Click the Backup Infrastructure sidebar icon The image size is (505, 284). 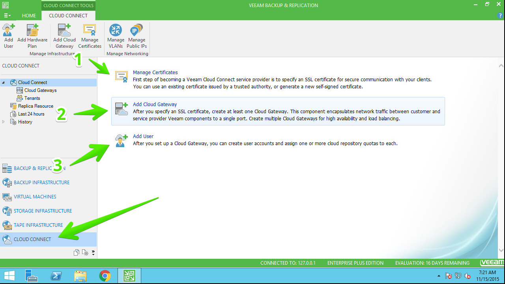[x=7, y=183]
